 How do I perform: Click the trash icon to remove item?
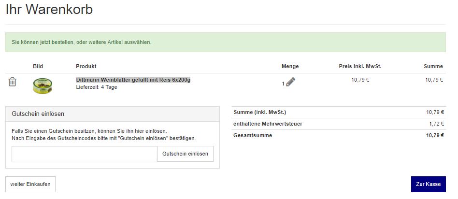click(x=12, y=82)
